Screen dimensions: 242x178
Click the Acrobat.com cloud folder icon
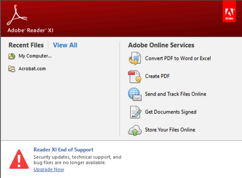(x=12, y=69)
